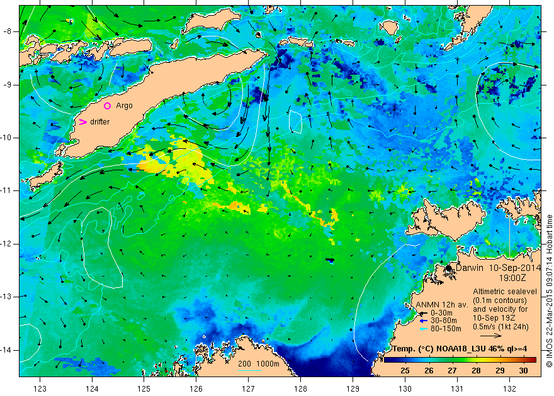Viewport: 554px width, 396px height.
Task: Click the longitude axis label 128
Action: (x=301, y=388)
